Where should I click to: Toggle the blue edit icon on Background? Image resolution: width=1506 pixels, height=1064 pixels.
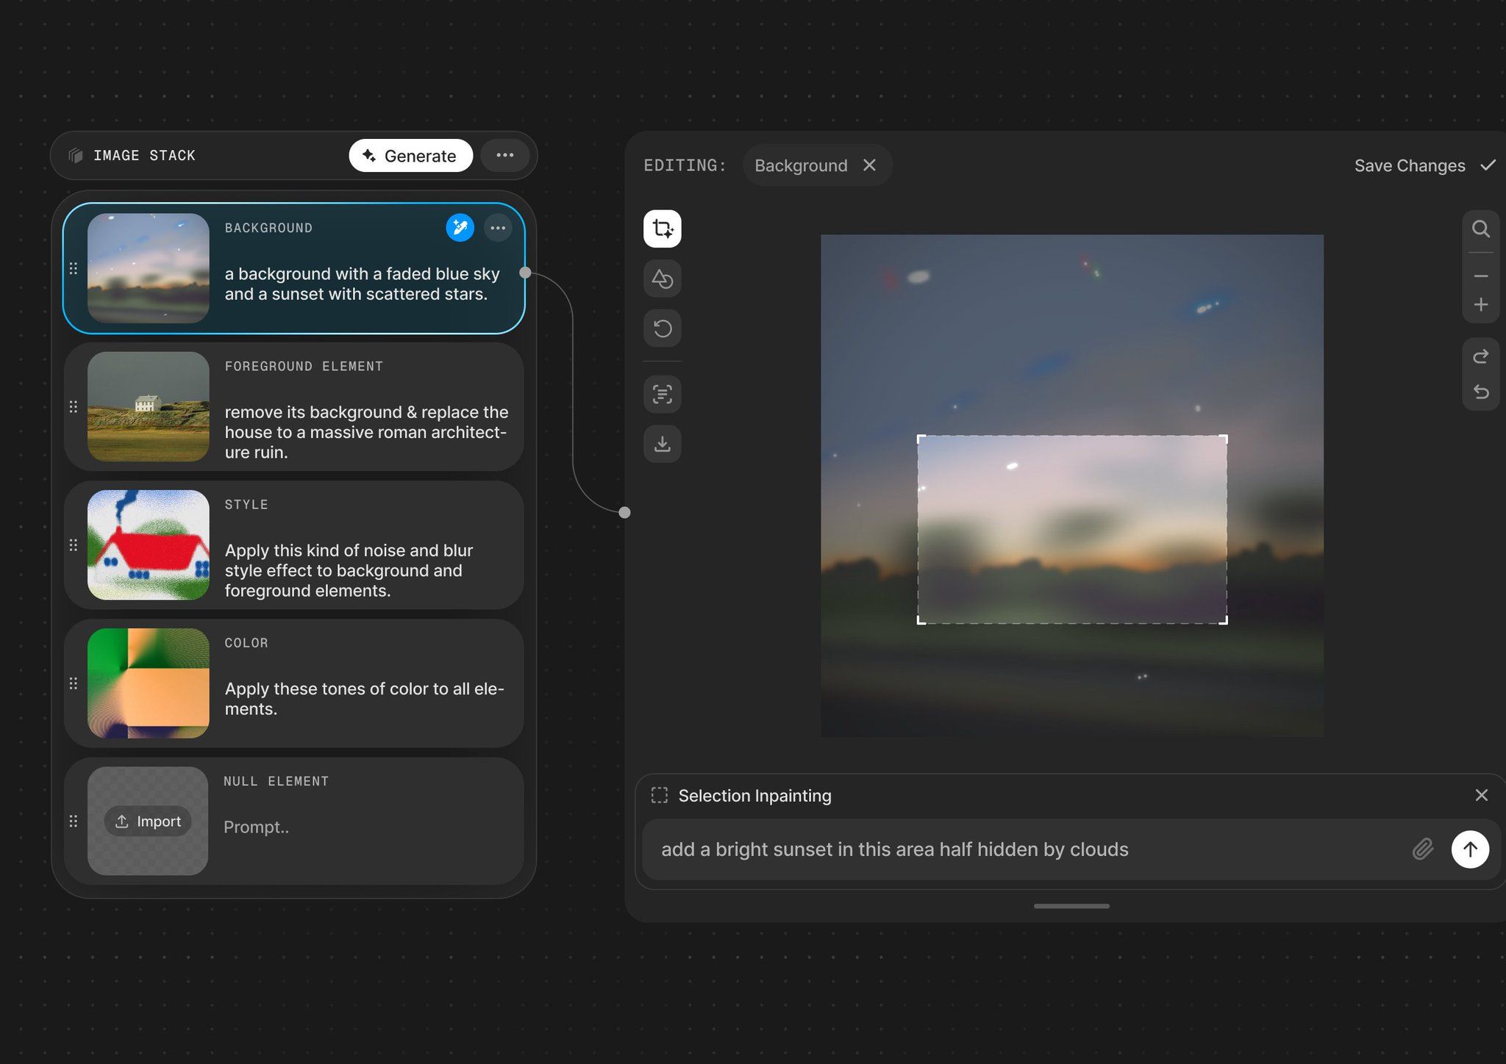pos(460,228)
